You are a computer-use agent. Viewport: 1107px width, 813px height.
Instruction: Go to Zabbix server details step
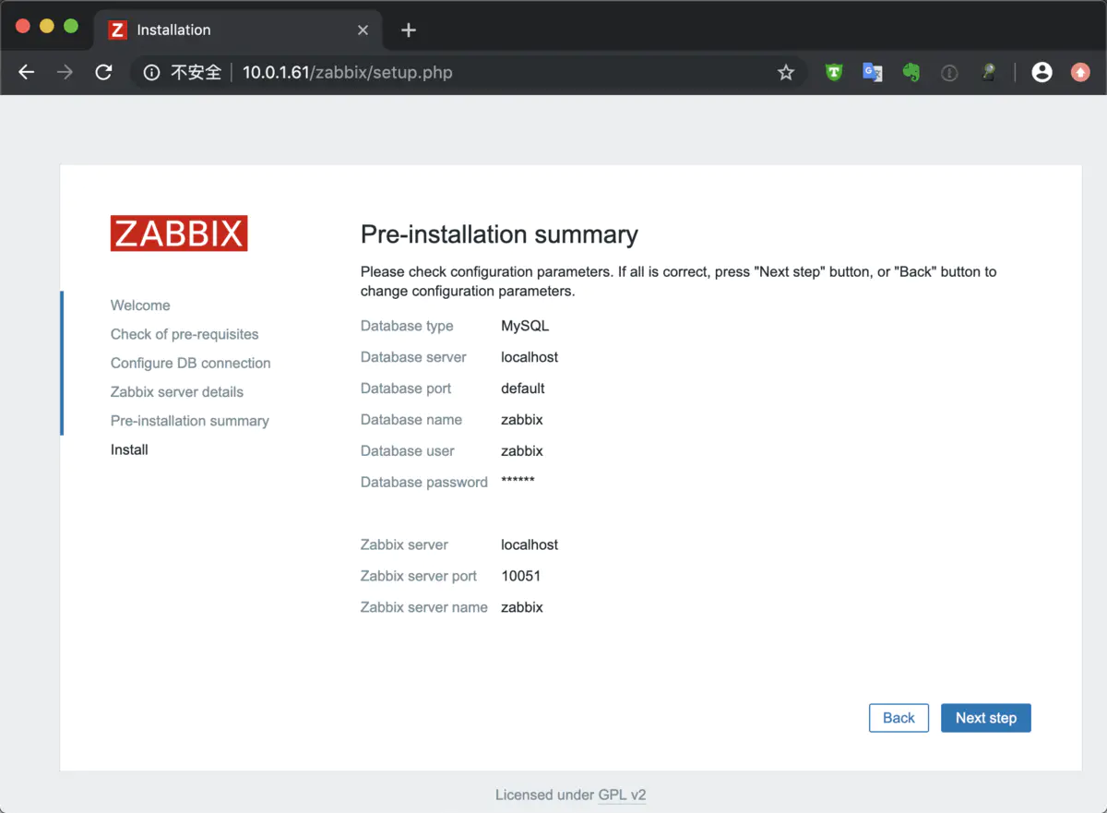coord(177,391)
